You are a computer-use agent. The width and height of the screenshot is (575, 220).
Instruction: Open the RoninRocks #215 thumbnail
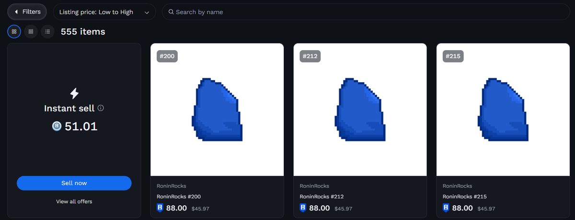click(503, 110)
